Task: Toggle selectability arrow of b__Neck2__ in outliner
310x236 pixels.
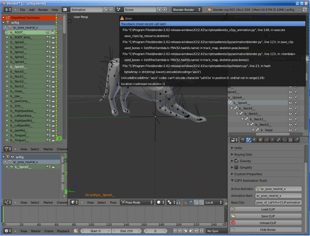Action: (296, 119)
